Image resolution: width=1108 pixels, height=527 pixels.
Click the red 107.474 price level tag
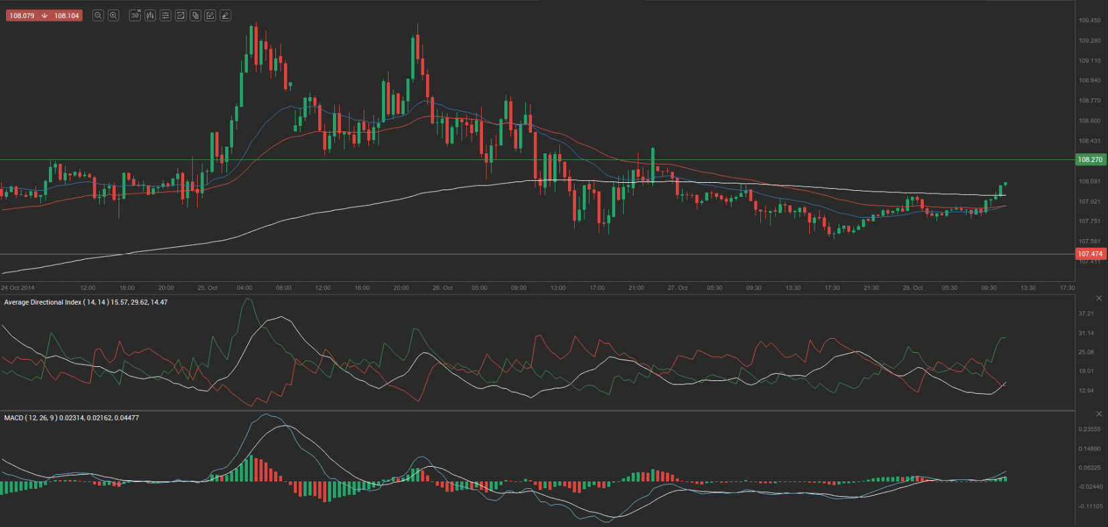(x=1090, y=254)
